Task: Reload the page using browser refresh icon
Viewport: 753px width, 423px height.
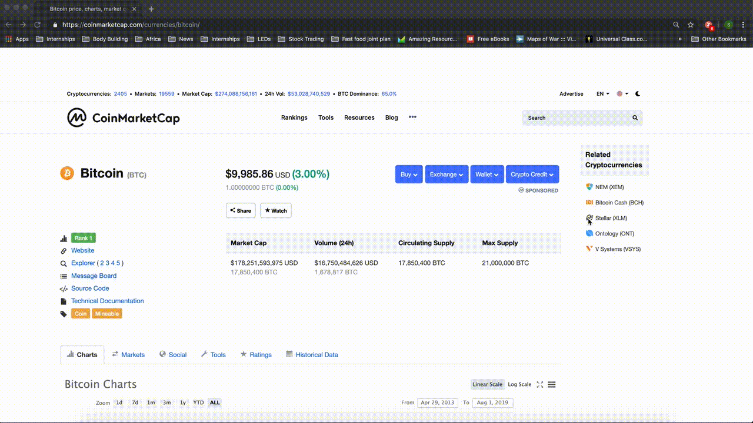Action: [x=37, y=25]
